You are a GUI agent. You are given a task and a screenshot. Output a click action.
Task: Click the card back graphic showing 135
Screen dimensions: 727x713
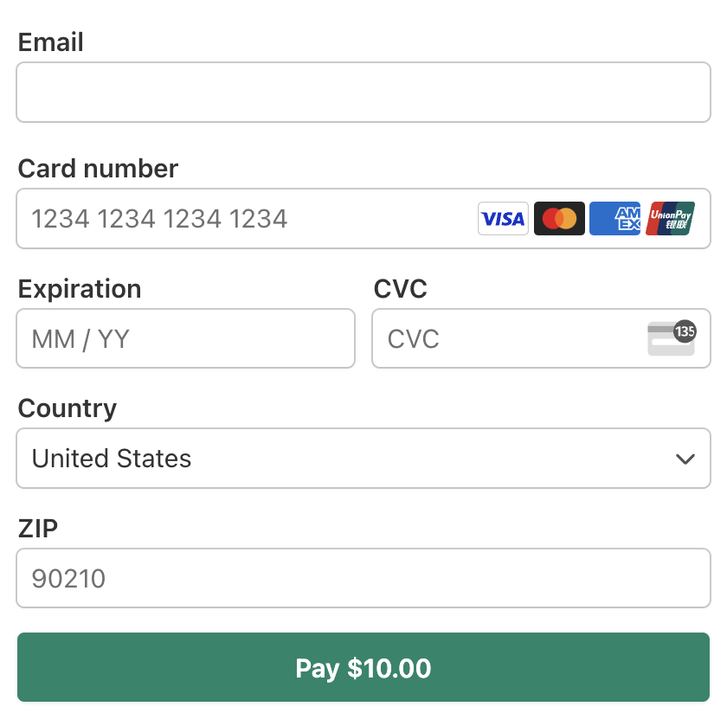click(671, 338)
